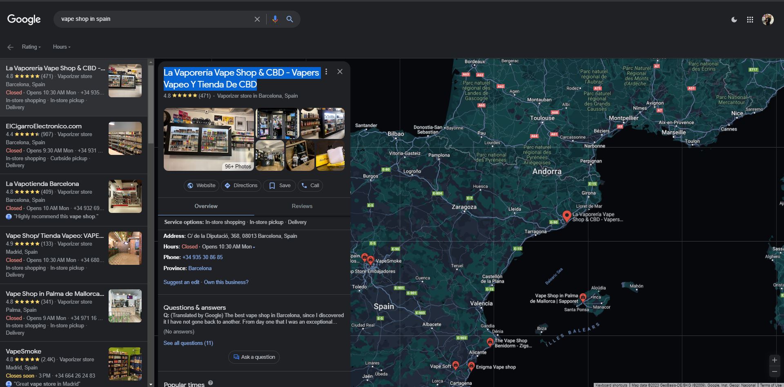Zoom in on the map
Screen dimensions: 784x387
pos(774,360)
